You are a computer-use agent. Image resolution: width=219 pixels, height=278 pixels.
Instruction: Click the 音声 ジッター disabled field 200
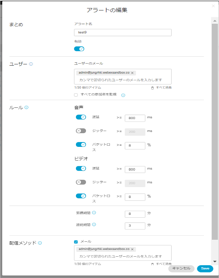pyautogui.click(x=135, y=132)
